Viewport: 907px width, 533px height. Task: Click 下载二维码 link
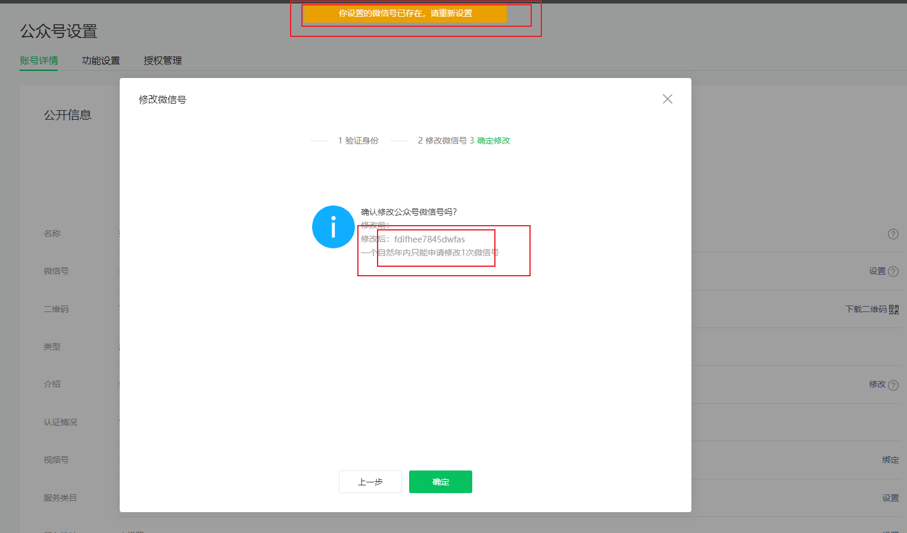(866, 309)
